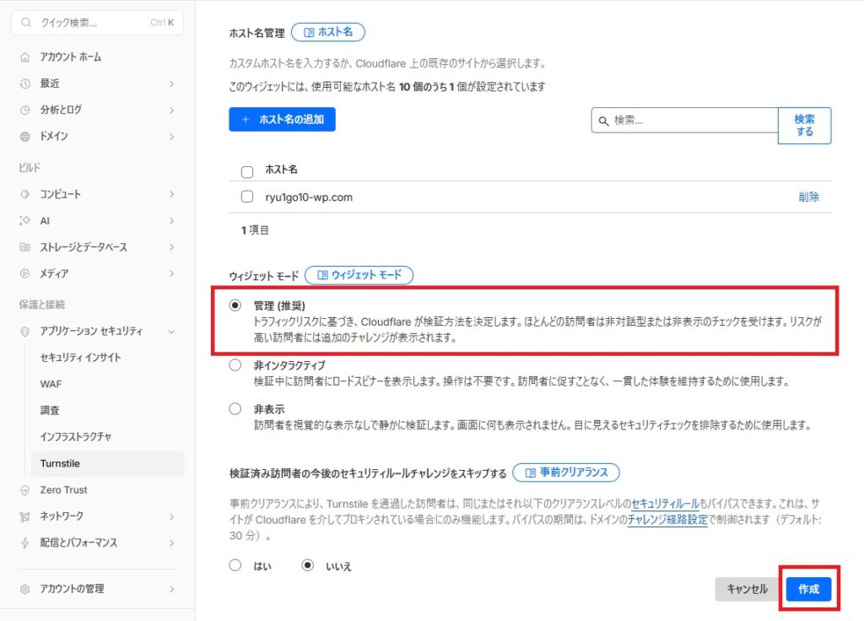
Task: Click the account management gear icon
Action: pyautogui.click(x=24, y=588)
